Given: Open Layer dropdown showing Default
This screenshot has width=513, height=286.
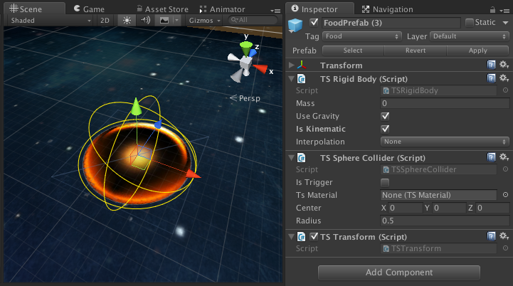Looking at the screenshot, I should coord(470,36).
